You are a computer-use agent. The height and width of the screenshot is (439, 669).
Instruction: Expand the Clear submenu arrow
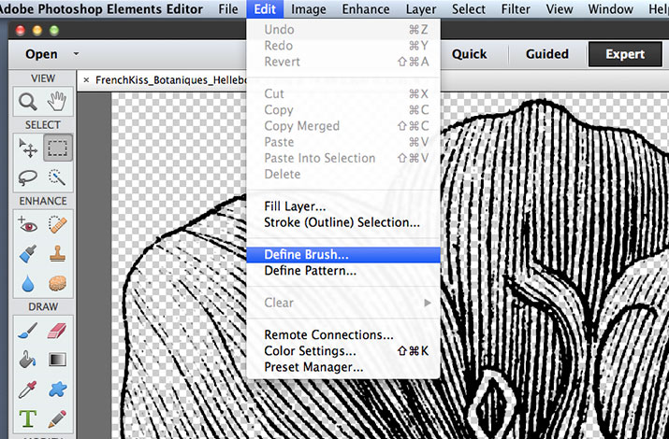(x=427, y=303)
